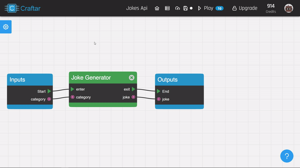Open the user avatar menu
Screen dimensions: 300x168
[x=289, y=8]
